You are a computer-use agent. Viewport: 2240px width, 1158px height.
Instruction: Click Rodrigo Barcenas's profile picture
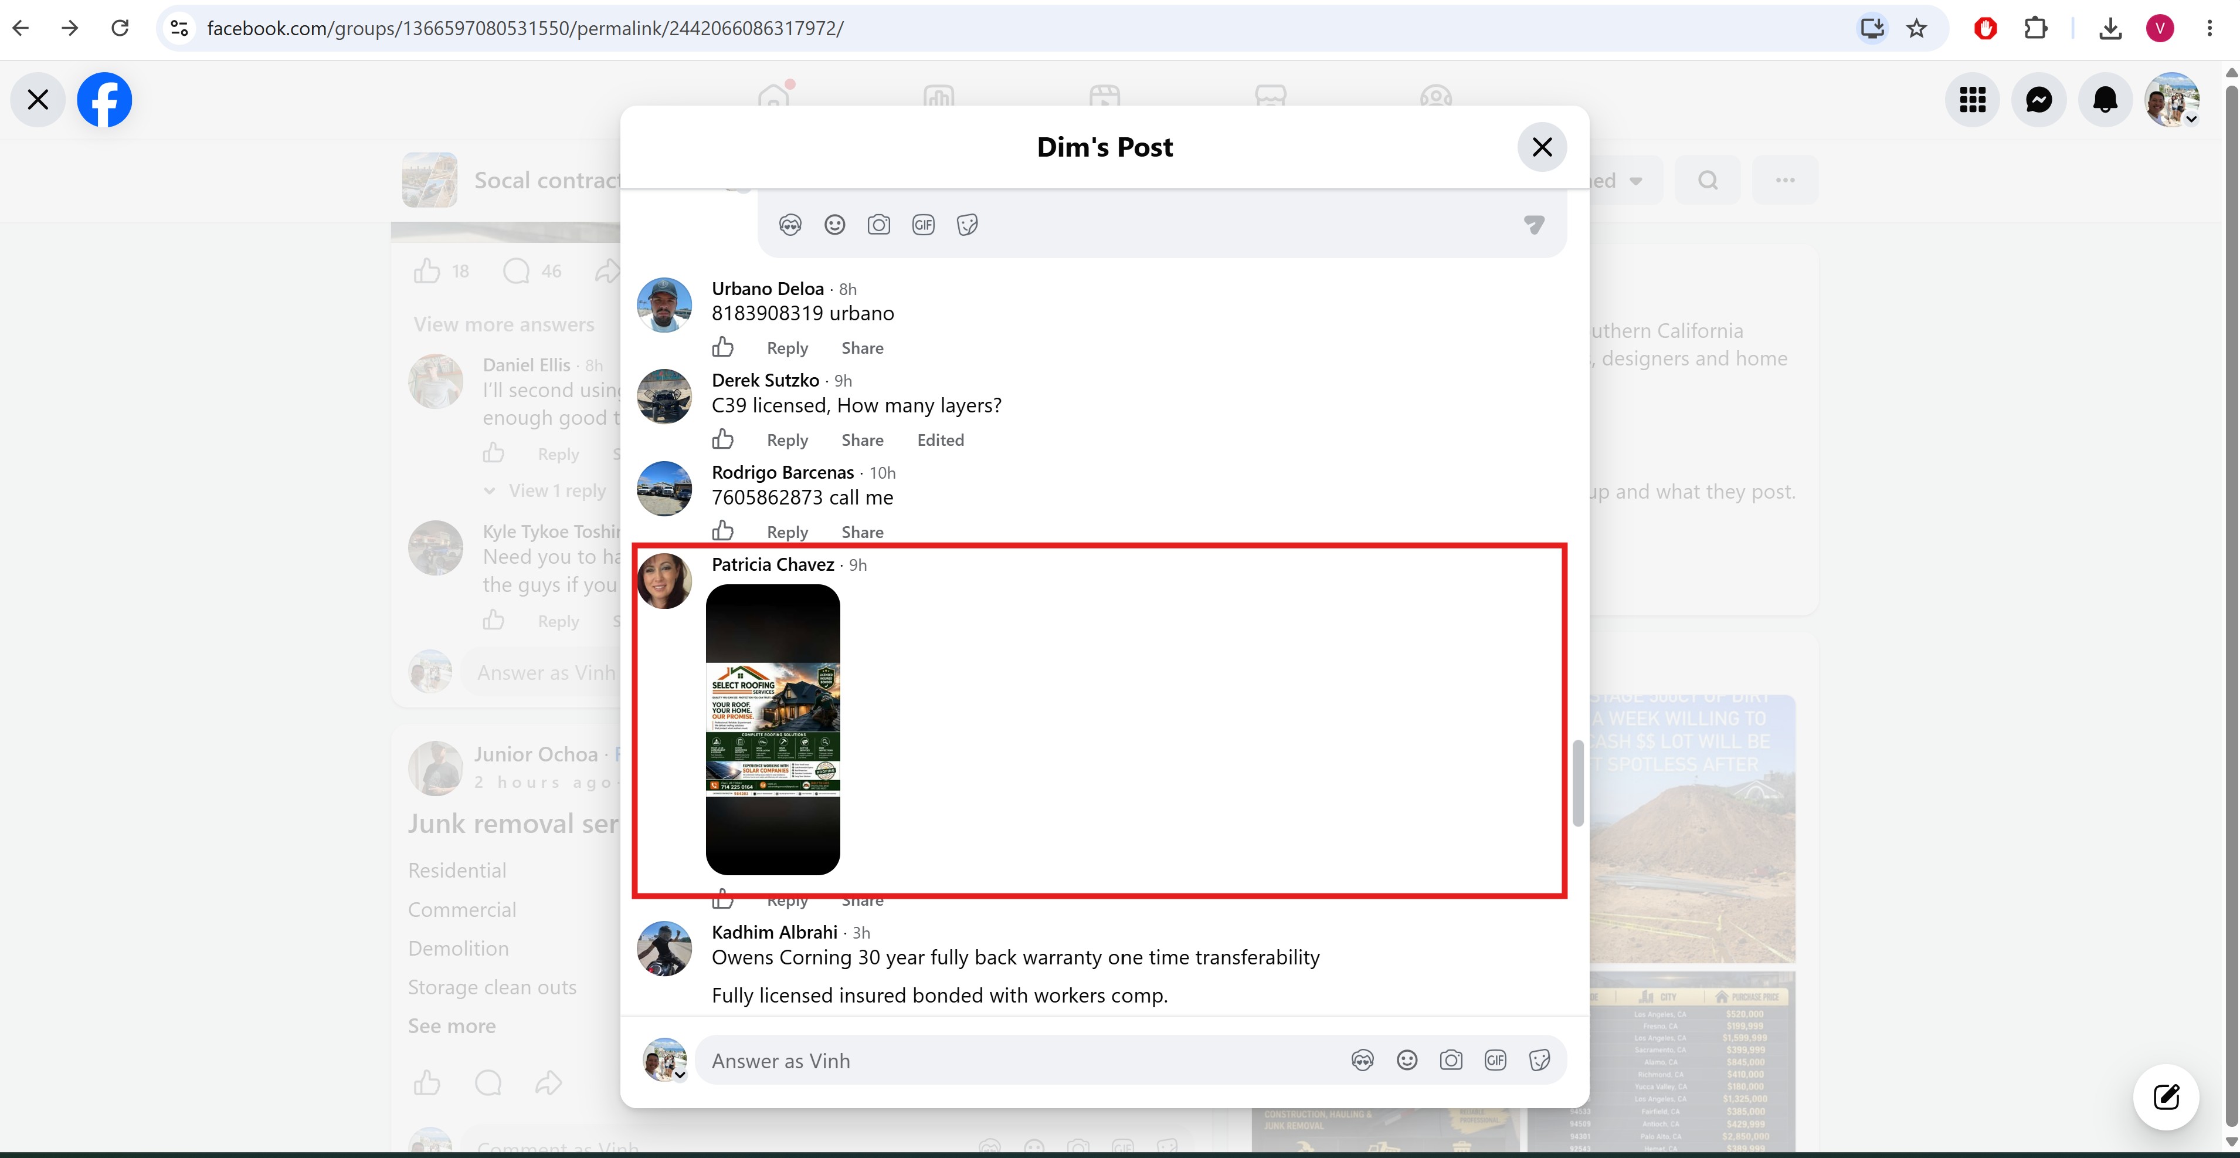pos(664,489)
